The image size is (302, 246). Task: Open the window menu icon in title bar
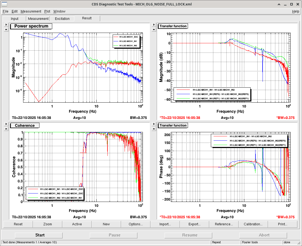click(x=5, y=4)
